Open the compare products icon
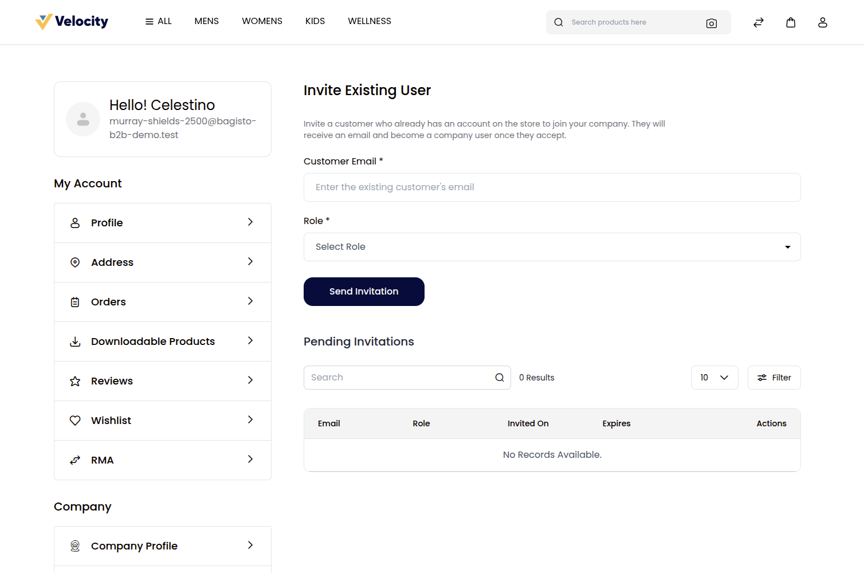This screenshot has width=864, height=573. pos(759,22)
